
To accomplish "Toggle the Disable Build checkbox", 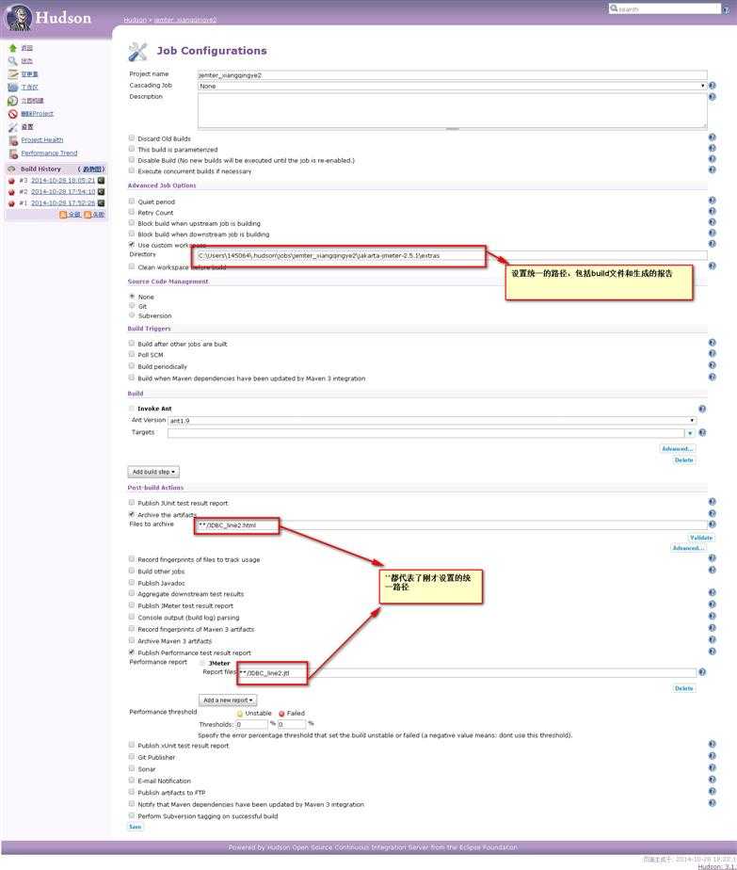I will (132, 159).
